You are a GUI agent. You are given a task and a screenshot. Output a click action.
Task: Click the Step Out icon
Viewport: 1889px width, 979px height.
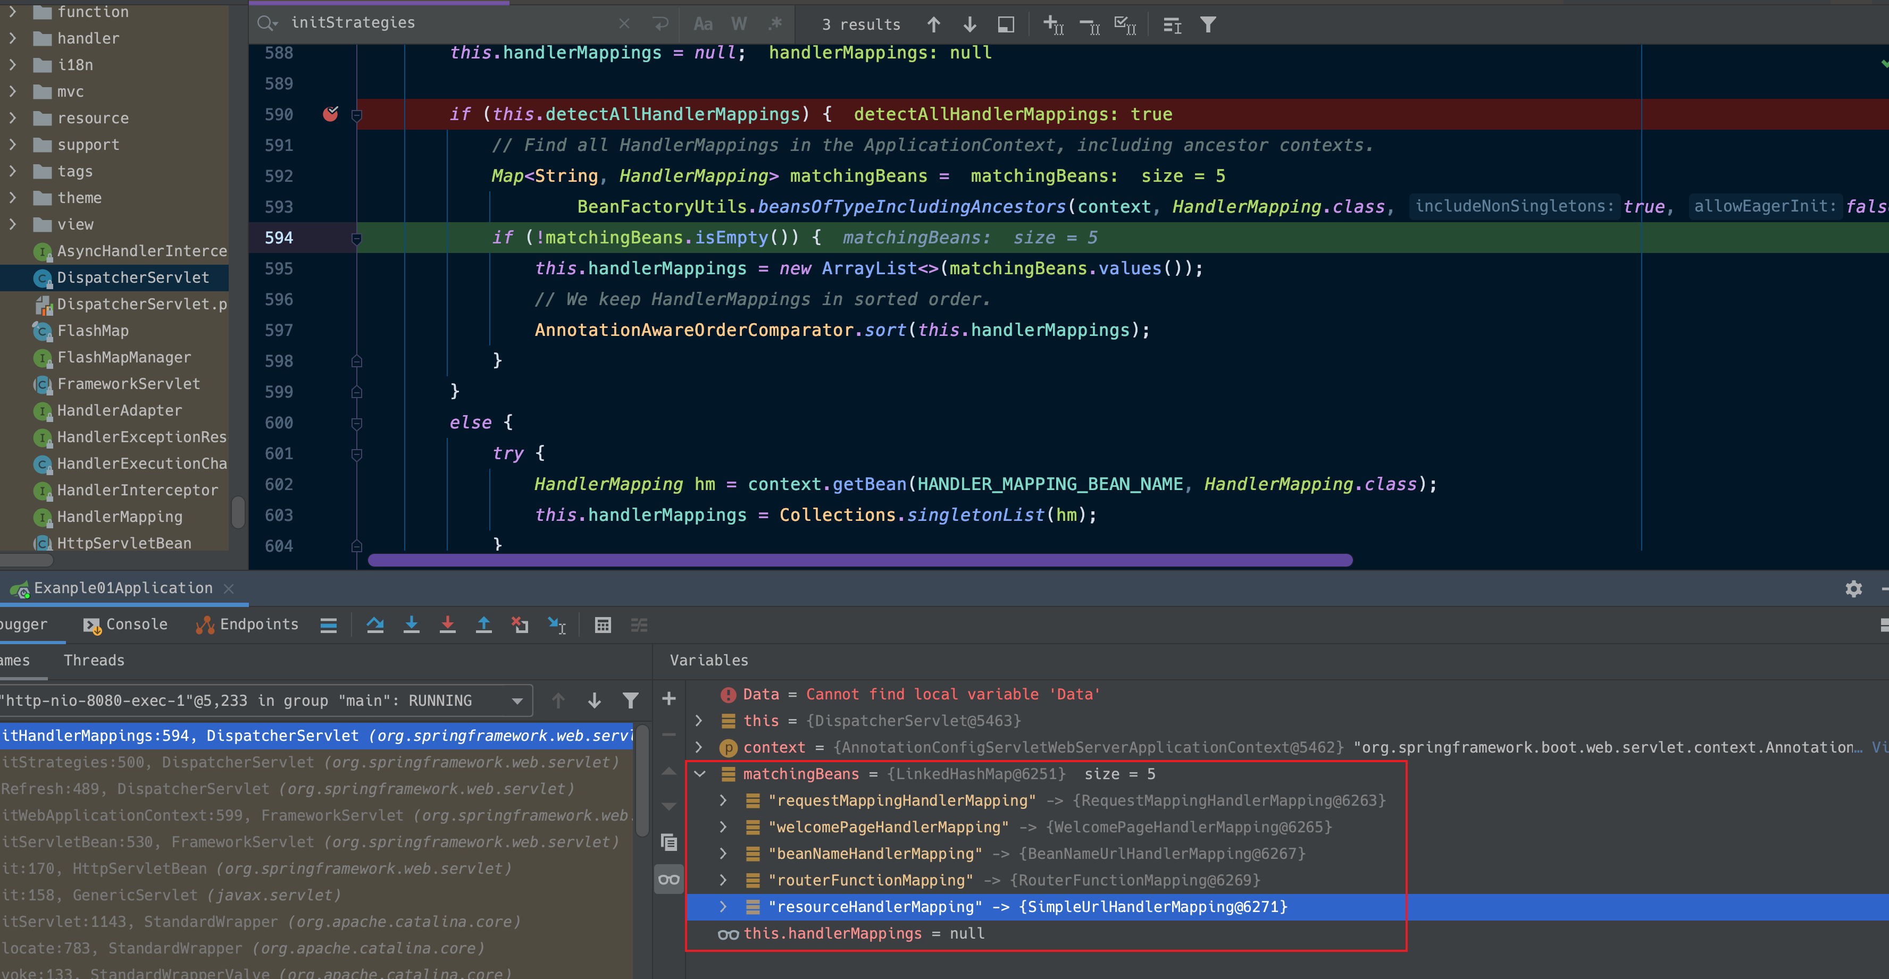[484, 625]
